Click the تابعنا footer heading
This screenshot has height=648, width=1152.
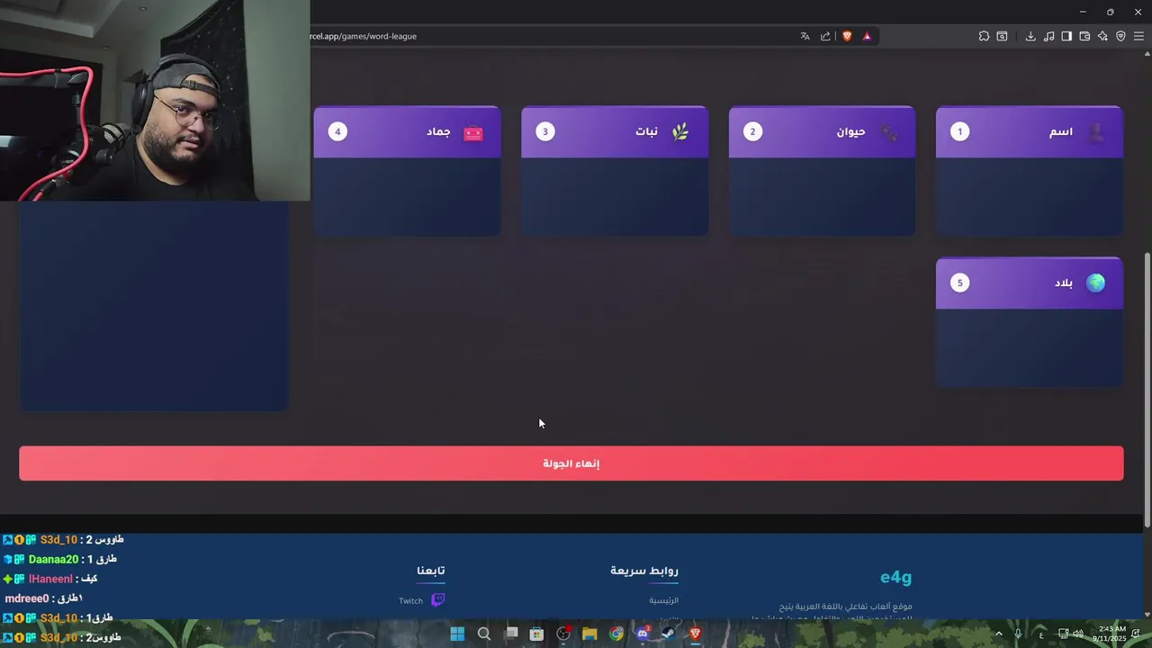coord(431,571)
